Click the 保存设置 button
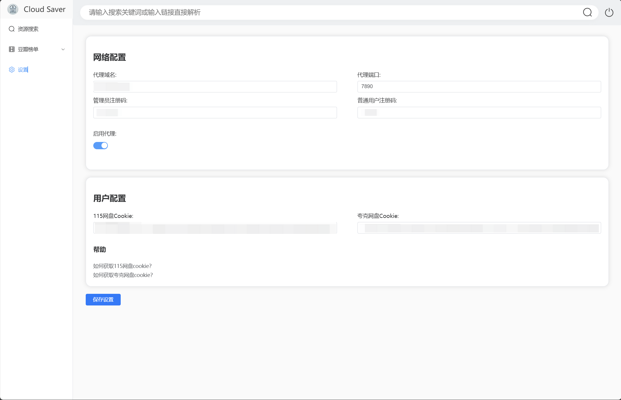The height and width of the screenshot is (400, 621). point(103,300)
